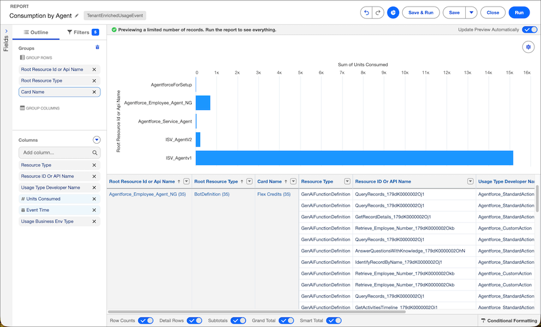The width and height of the screenshot is (541, 327).
Task: Redo the last report change
Action: click(378, 13)
